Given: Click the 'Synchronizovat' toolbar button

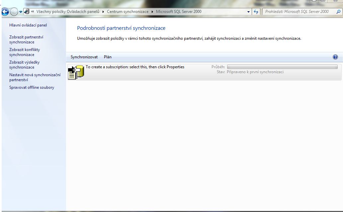Looking at the screenshot, I should (84, 57).
